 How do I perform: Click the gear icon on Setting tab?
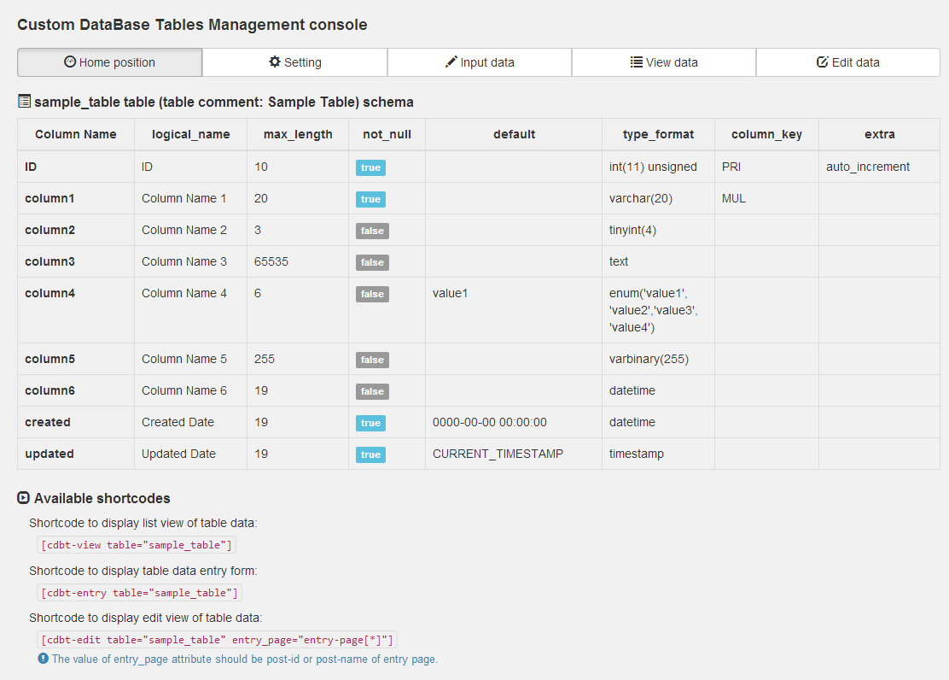click(275, 62)
